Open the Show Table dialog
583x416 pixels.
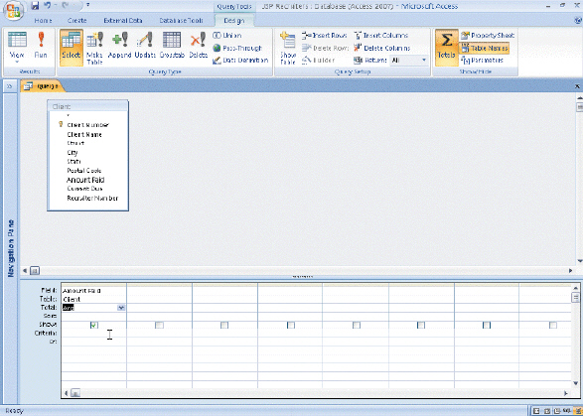tap(288, 48)
